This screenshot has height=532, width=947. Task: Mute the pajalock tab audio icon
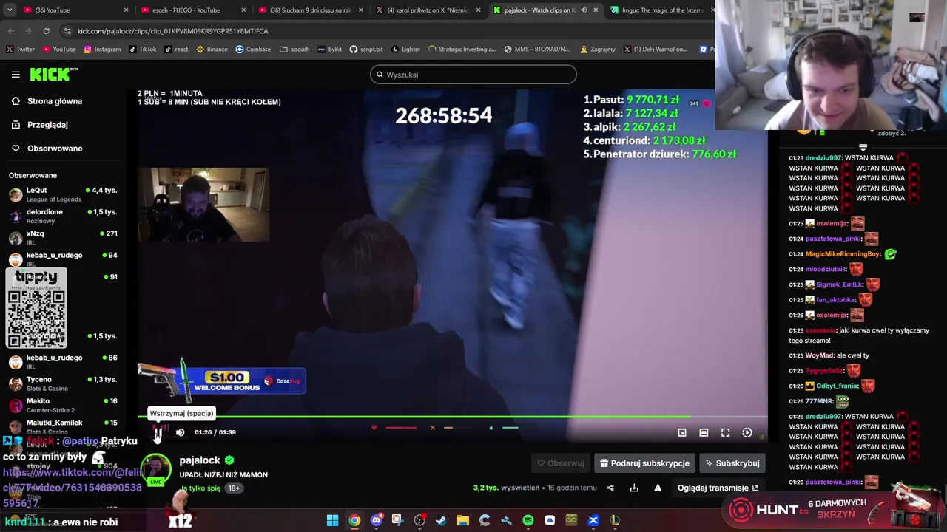coord(584,10)
